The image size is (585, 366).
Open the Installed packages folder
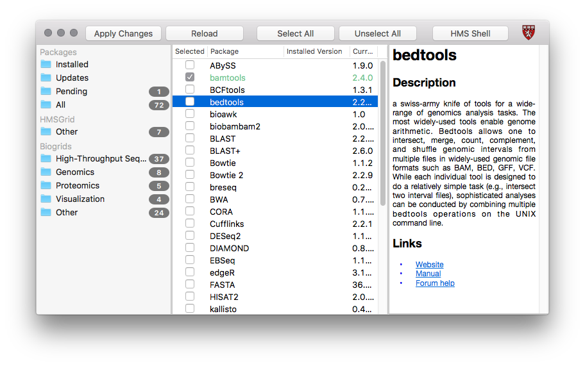point(72,64)
